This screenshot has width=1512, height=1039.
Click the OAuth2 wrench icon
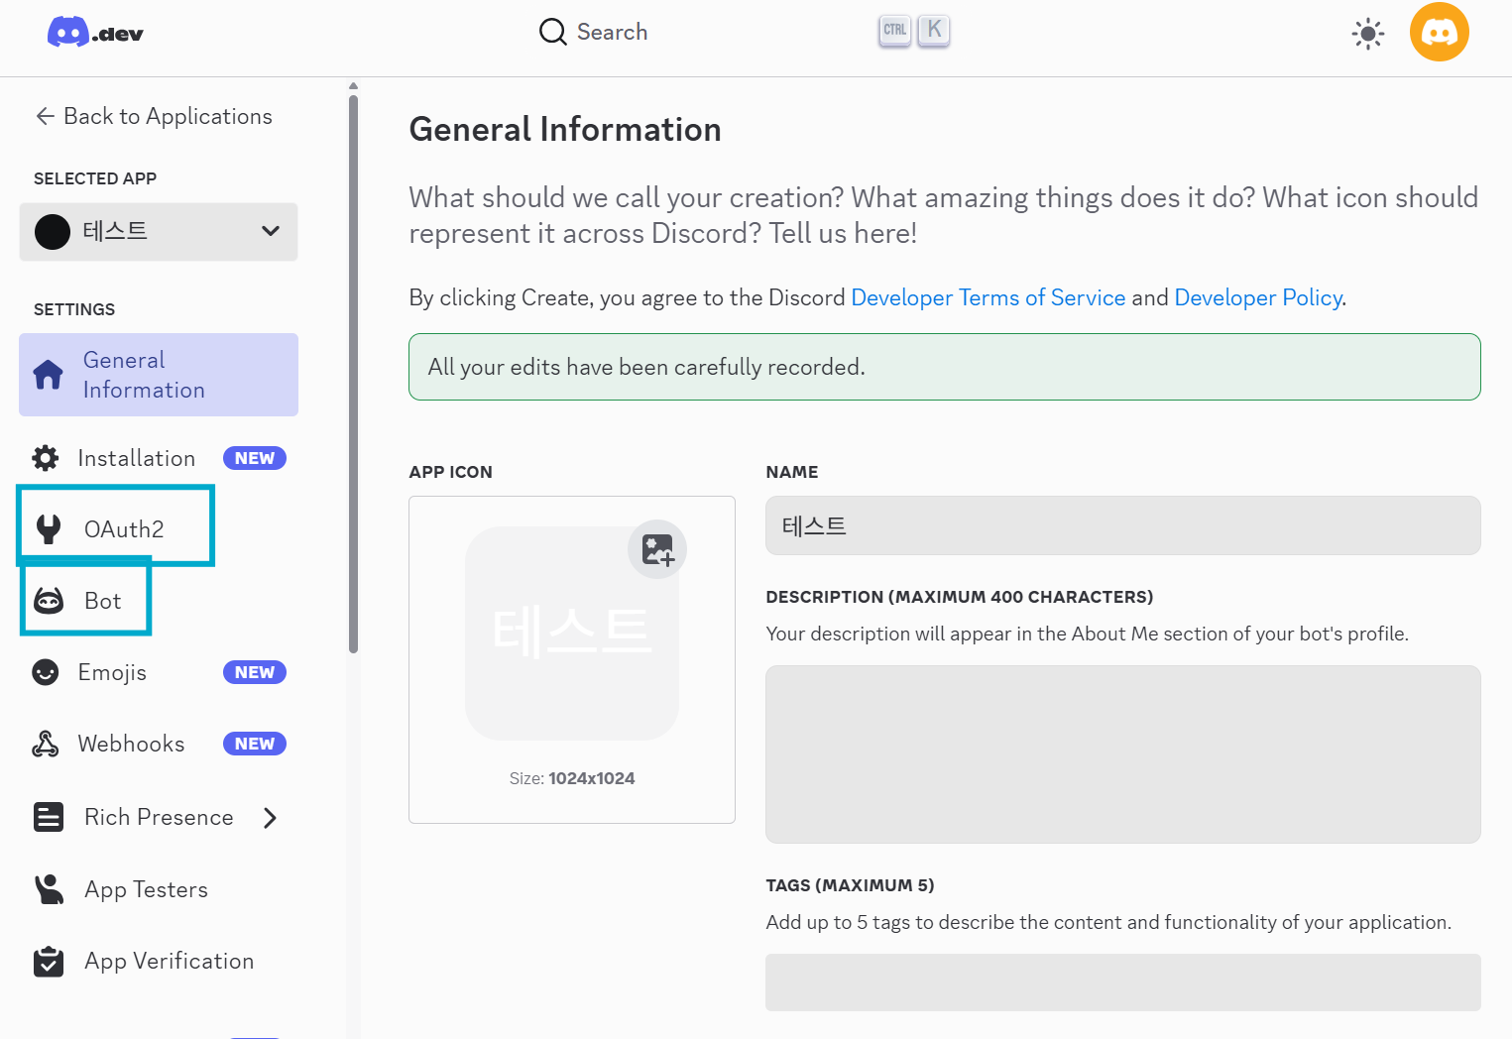coord(49,529)
